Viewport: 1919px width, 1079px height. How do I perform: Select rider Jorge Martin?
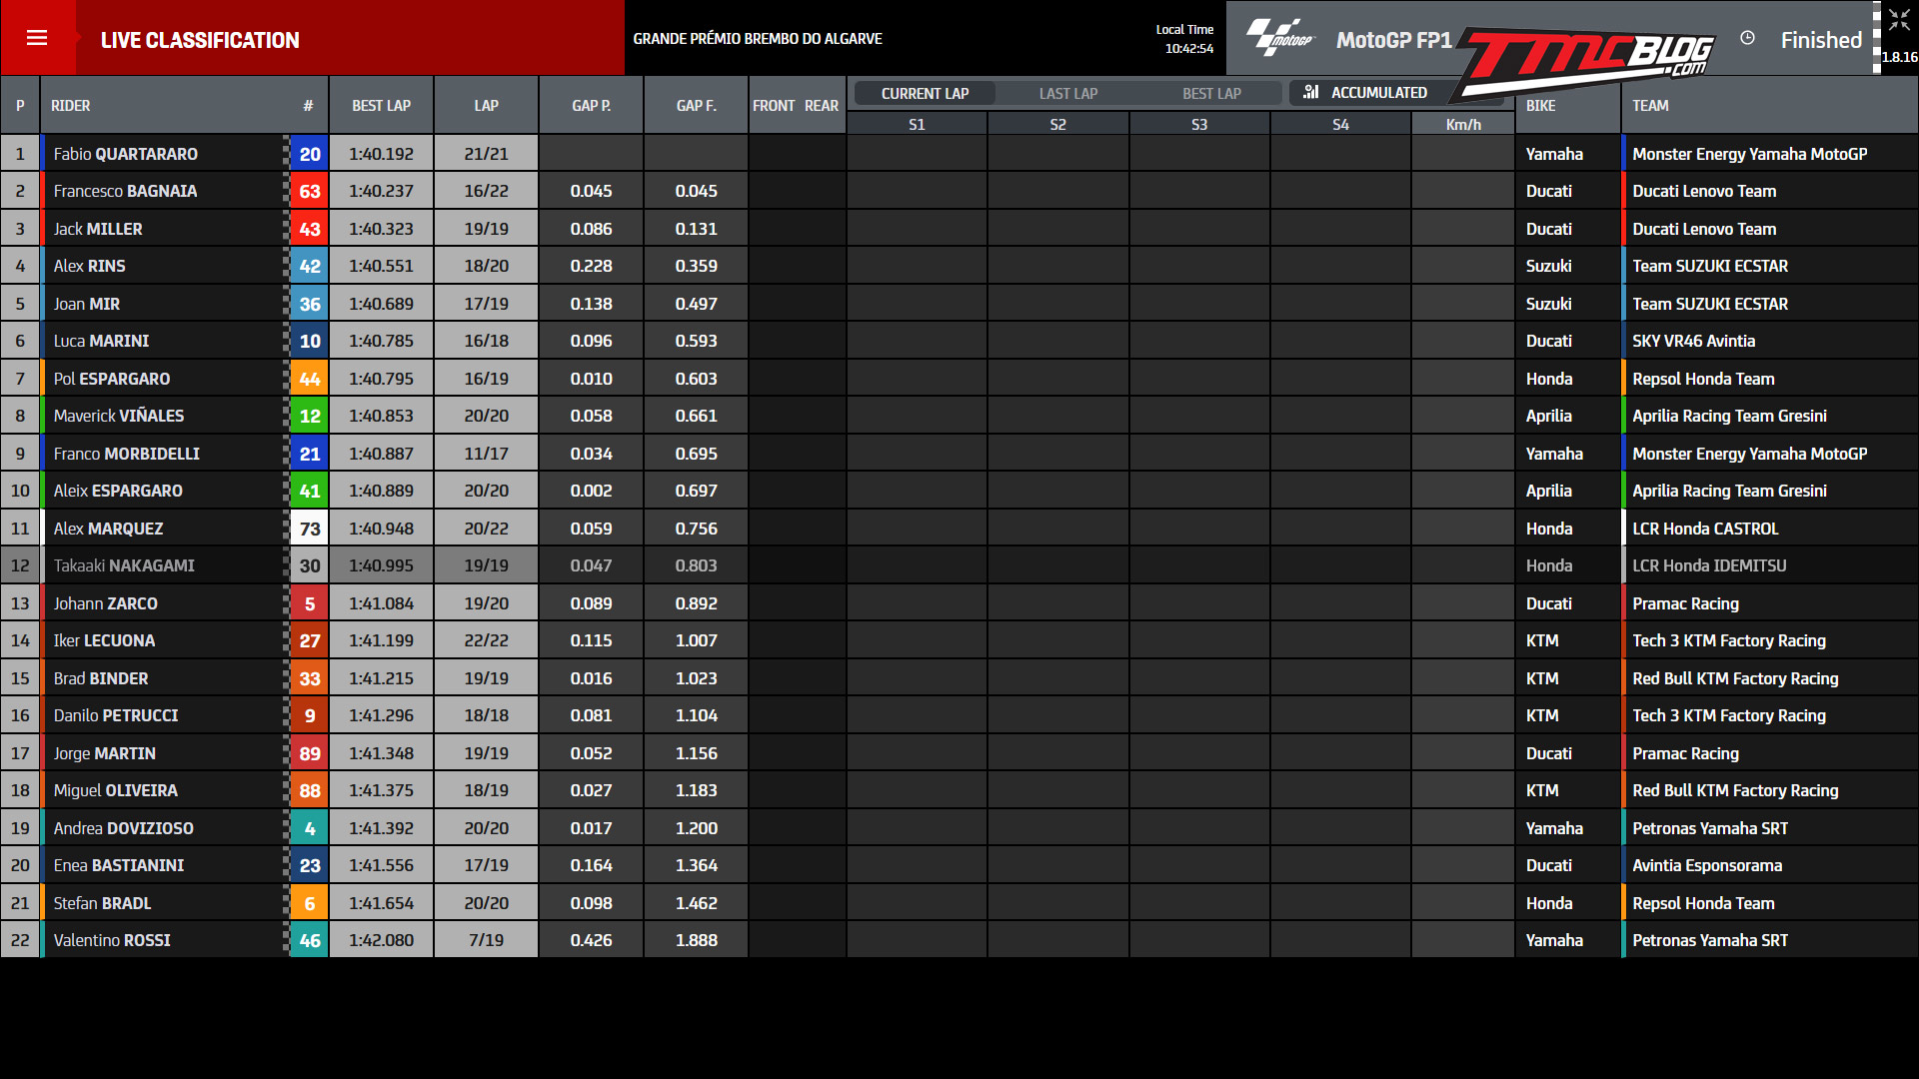point(105,753)
